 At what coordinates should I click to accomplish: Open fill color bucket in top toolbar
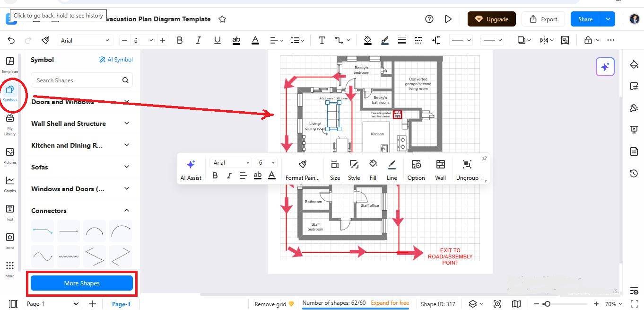tap(367, 40)
